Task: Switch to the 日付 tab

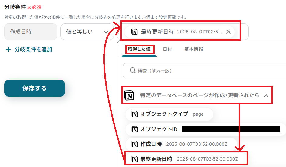Action: (167, 49)
